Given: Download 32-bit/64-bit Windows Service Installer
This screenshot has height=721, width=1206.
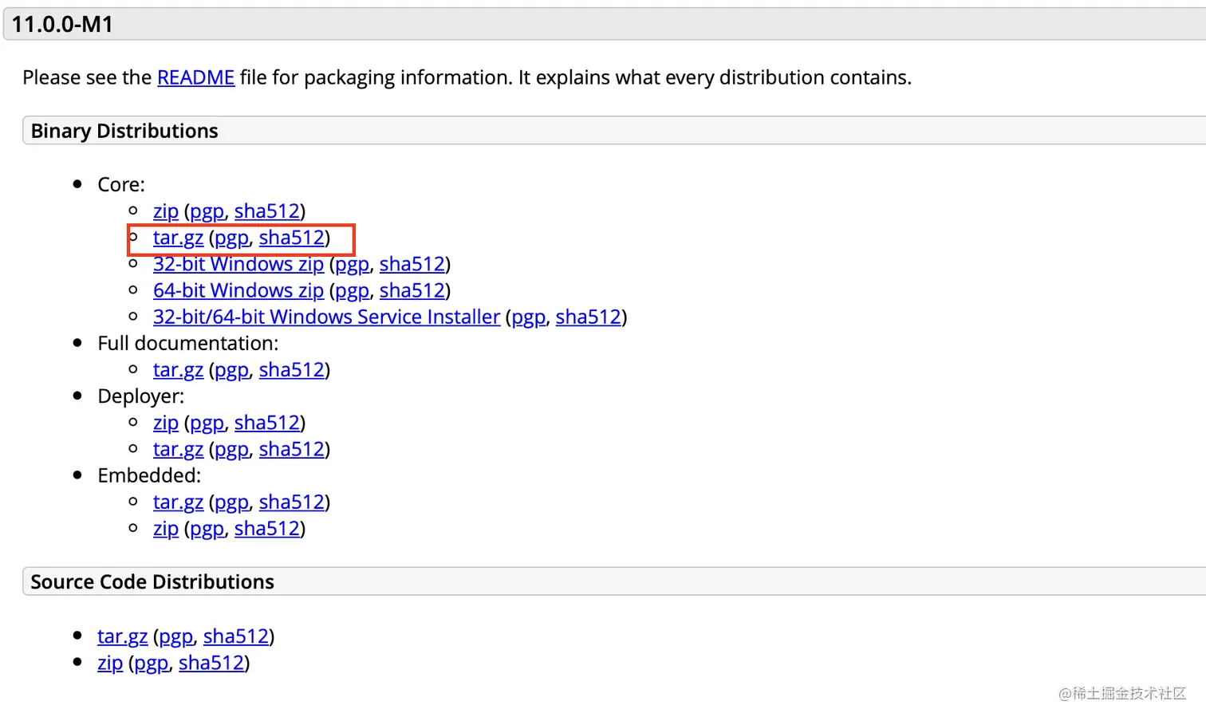Looking at the screenshot, I should pyautogui.click(x=326, y=317).
